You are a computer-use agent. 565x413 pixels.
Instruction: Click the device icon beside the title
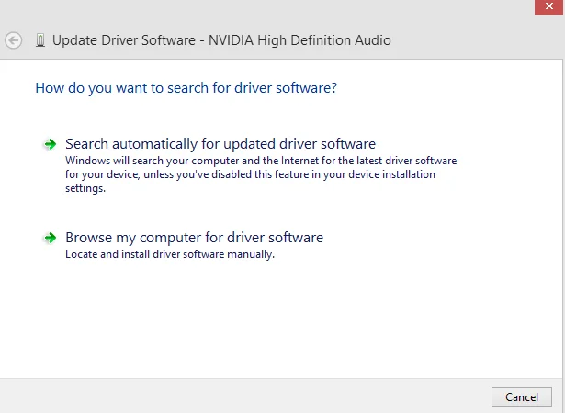click(40, 40)
